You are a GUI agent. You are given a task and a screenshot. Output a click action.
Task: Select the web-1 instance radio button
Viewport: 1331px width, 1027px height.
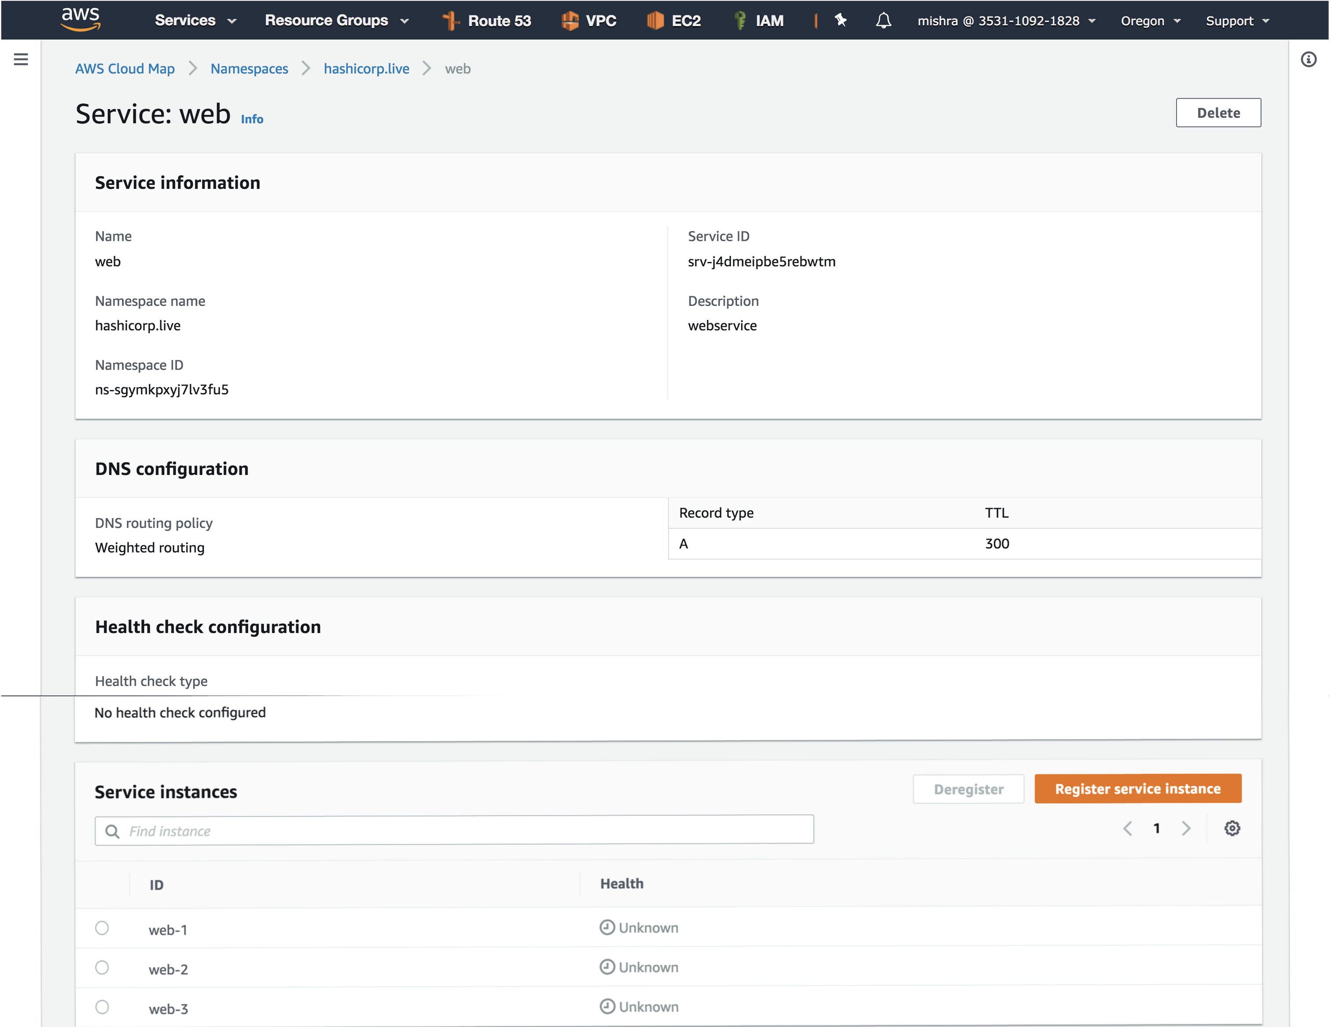click(102, 928)
